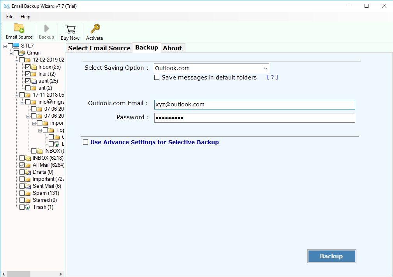The image size is (393, 277).
Task: Click the Sent Mail (6) folder icon
Action: (x=28, y=186)
